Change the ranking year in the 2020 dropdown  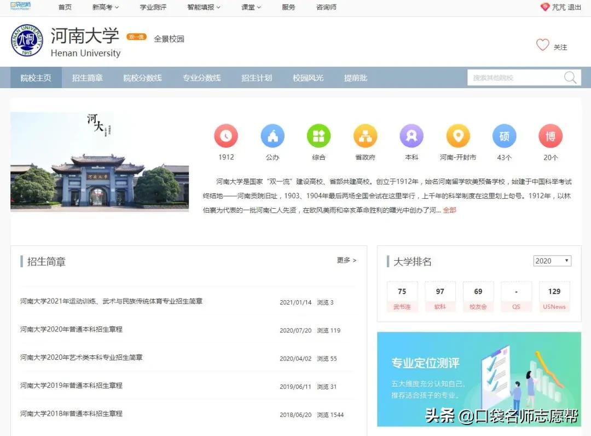click(552, 261)
